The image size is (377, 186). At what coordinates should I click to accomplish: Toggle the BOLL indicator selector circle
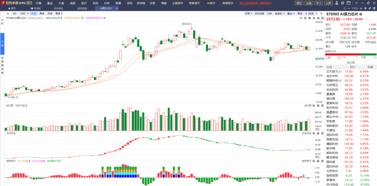(29, 18)
